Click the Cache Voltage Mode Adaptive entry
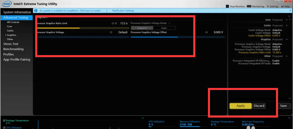This screenshot has height=129, width=293. point(265,30)
